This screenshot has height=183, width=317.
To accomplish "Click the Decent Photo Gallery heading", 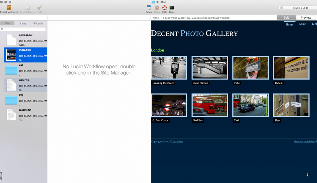I will pyautogui.click(x=194, y=33).
